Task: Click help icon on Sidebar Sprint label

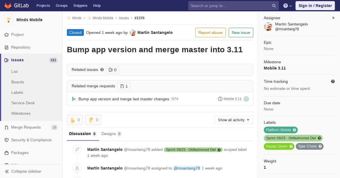Action: click(319, 138)
